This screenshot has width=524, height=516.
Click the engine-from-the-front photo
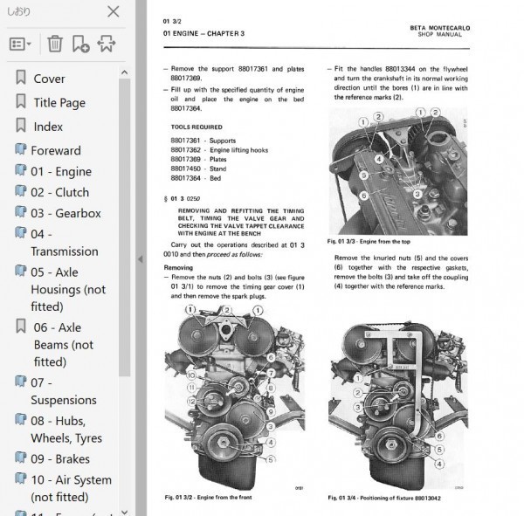(x=235, y=397)
